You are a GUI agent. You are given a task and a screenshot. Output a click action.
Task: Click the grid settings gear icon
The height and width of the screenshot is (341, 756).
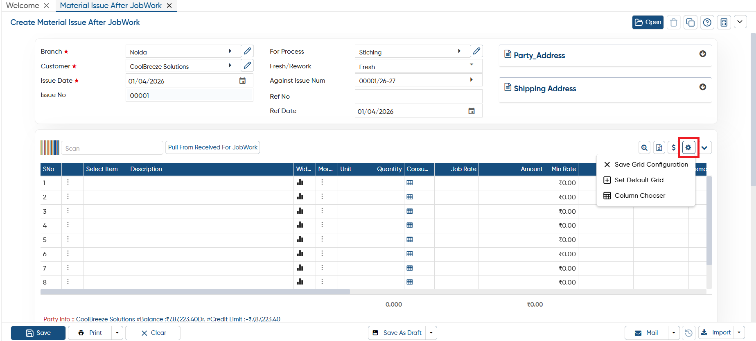(x=688, y=147)
